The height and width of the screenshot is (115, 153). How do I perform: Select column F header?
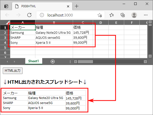(x=132, y=22)
